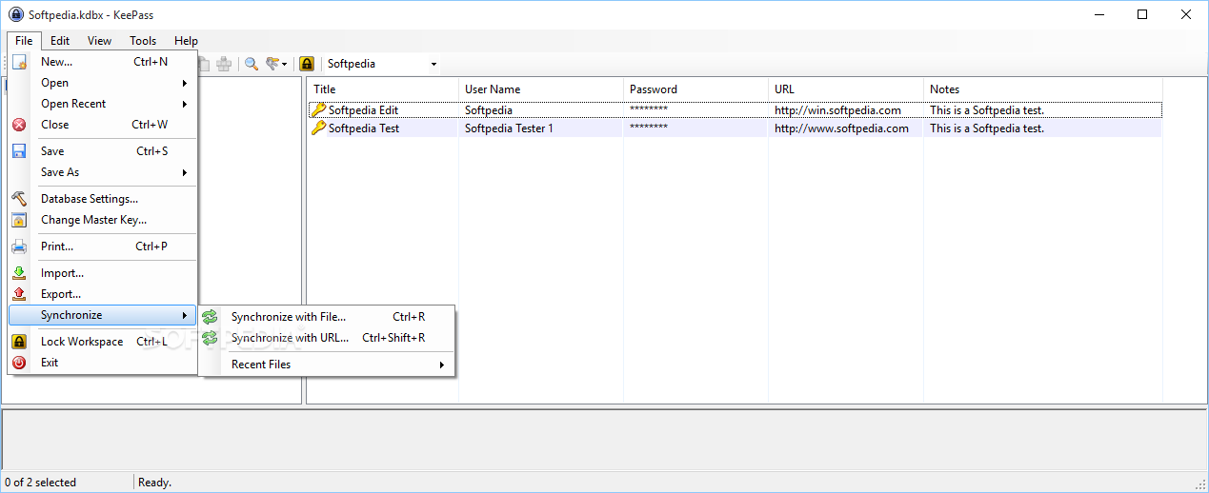
Task: Open the Tools menu
Action: [143, 41]
